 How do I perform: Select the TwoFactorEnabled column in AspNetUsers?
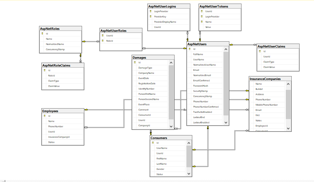(205, 112)
